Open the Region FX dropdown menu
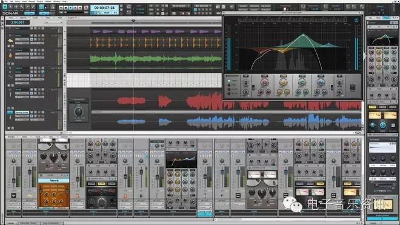The height and width of the screenshot is (225, 400). point(74,18)
